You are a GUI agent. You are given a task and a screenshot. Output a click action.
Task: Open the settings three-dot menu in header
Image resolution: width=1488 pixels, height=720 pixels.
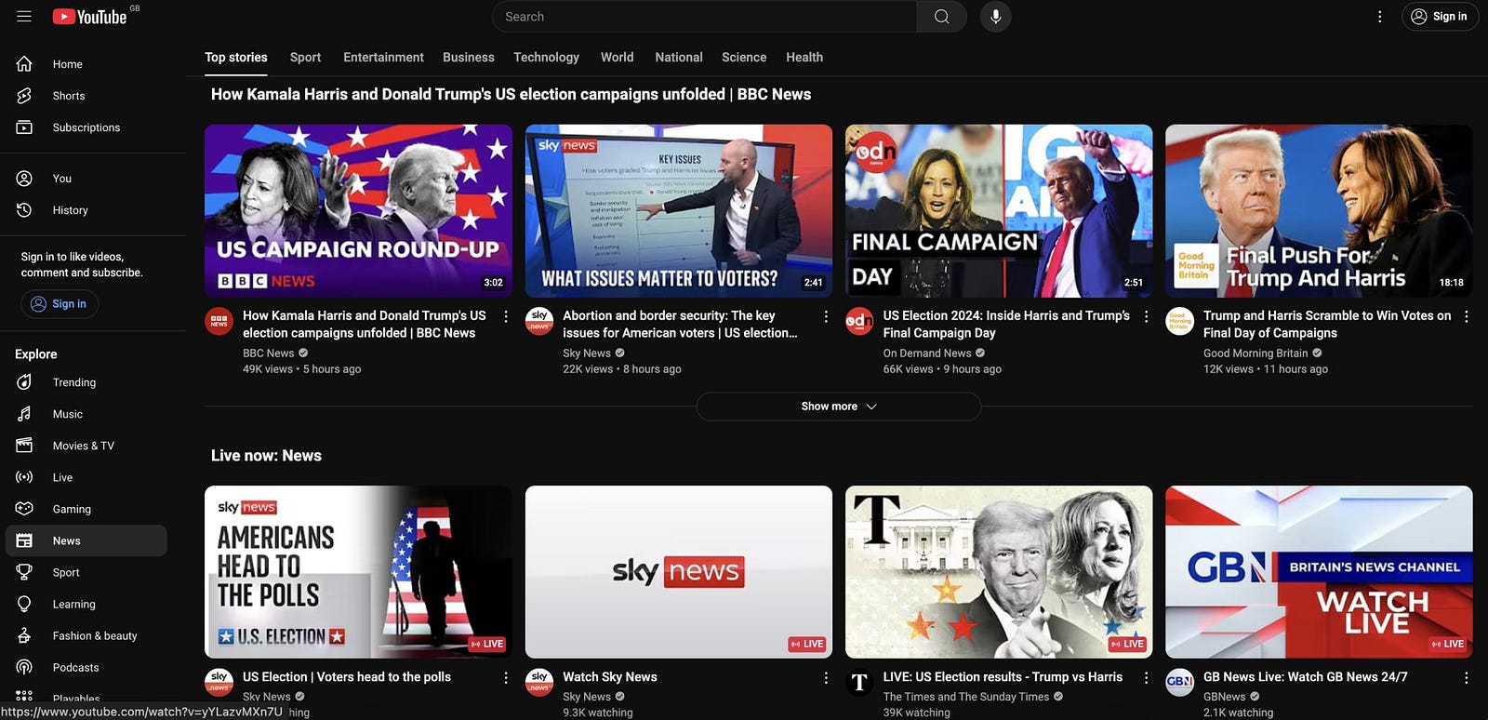[x=1379, y=17]
